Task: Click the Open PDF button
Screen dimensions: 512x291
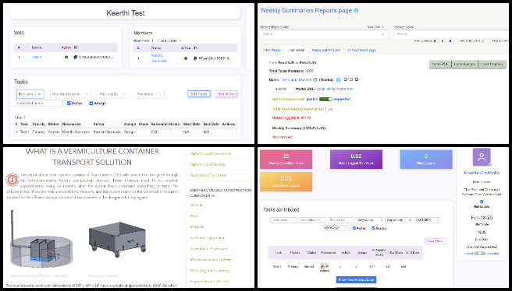Action: click(440, 64)
